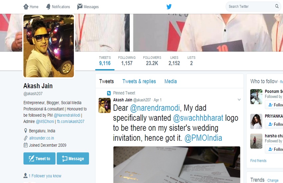Screen dimensions: 283x183
Task: Switch to the Media tab
Action: click(x=170, y=81)
